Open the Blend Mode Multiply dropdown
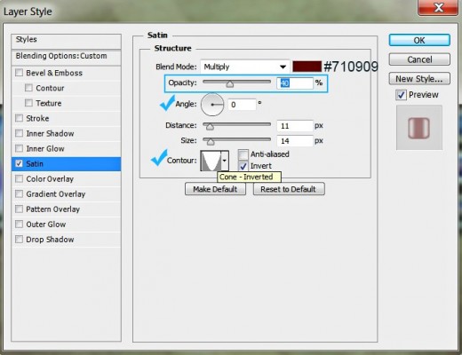 point(245,67)
